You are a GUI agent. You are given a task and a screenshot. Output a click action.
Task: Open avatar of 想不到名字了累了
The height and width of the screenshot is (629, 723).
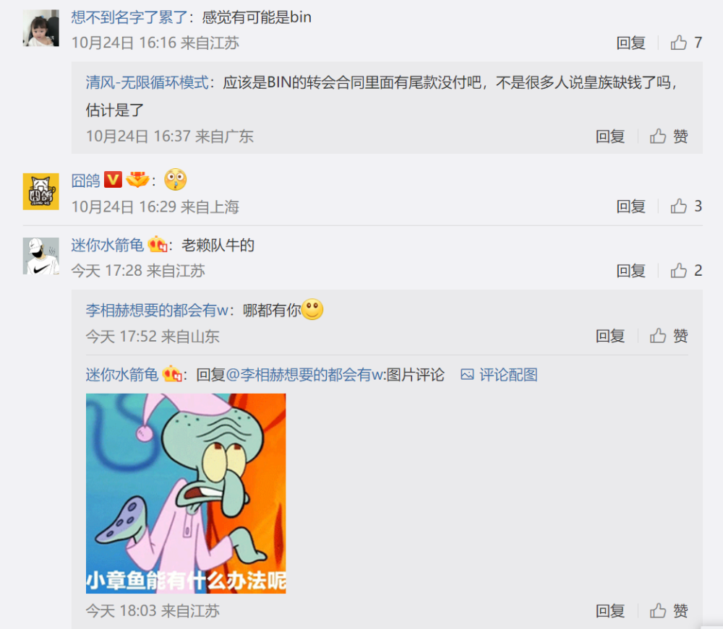41,28
